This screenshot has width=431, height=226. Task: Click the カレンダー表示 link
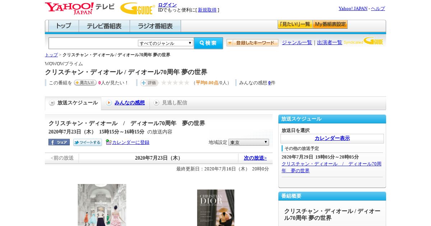tap(332, 138)
